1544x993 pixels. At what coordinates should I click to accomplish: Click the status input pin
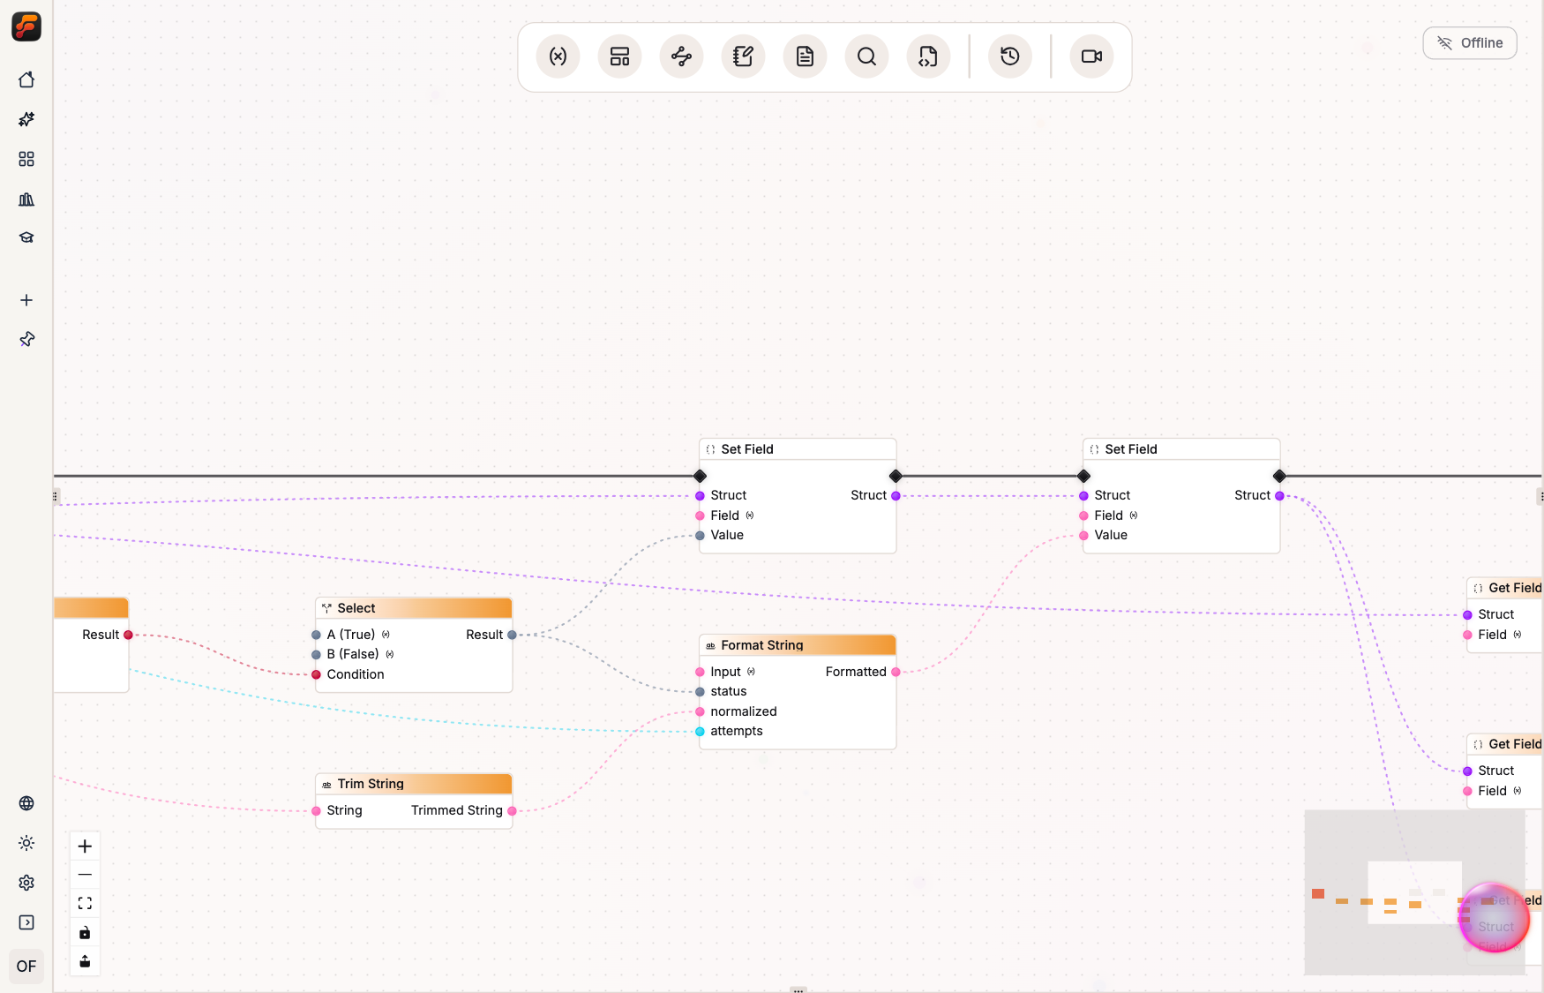point(700,691)
